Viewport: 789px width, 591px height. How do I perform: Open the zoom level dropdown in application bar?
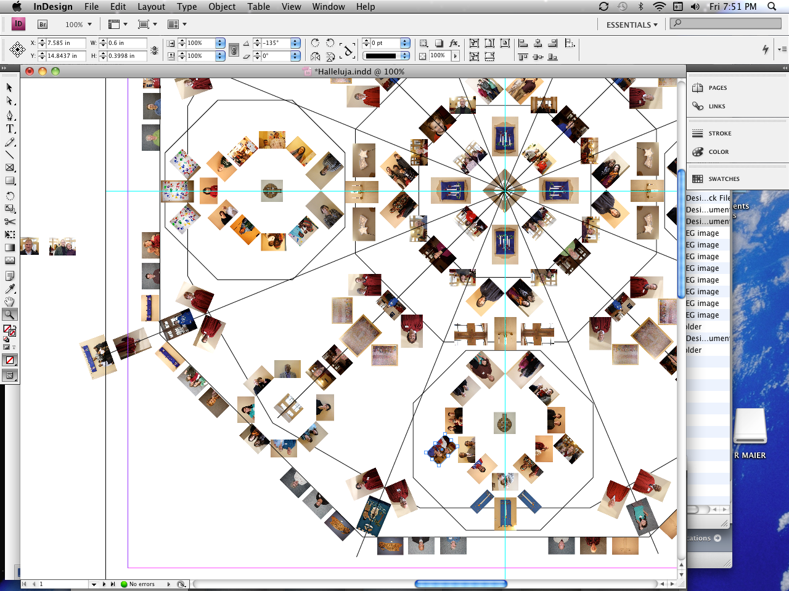point(88,25)
